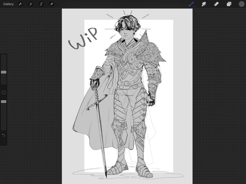Viewport: 246px width, 184px height.
Task: Undo the last stroke with the undo arrow
Action: 4,135
